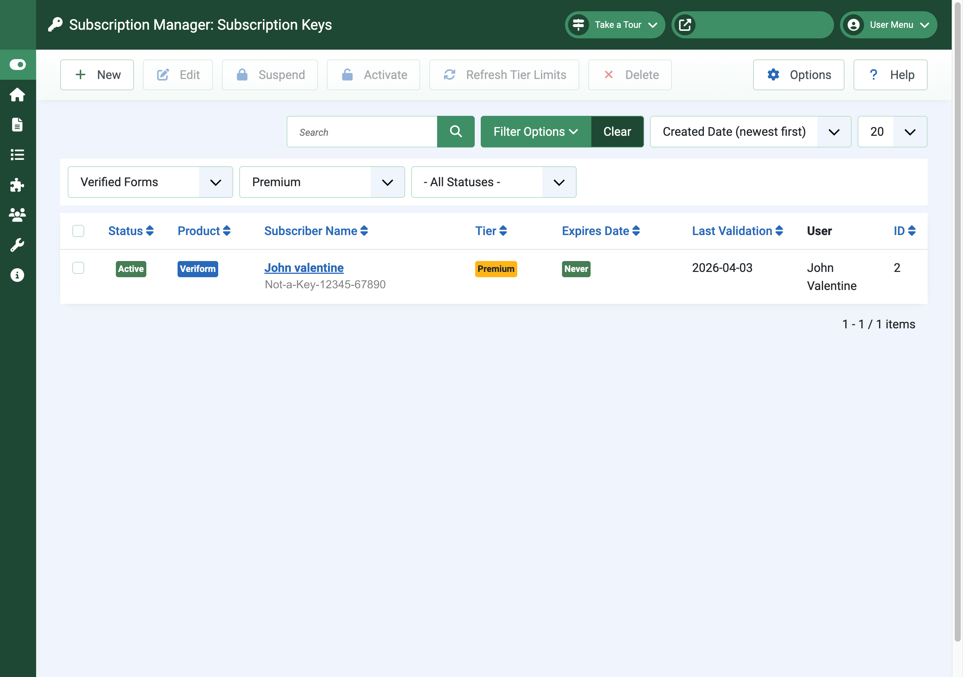Open the document/content sidebar icon
The width and height of the screenshot is (963, 677).
(x=17, y=124)
